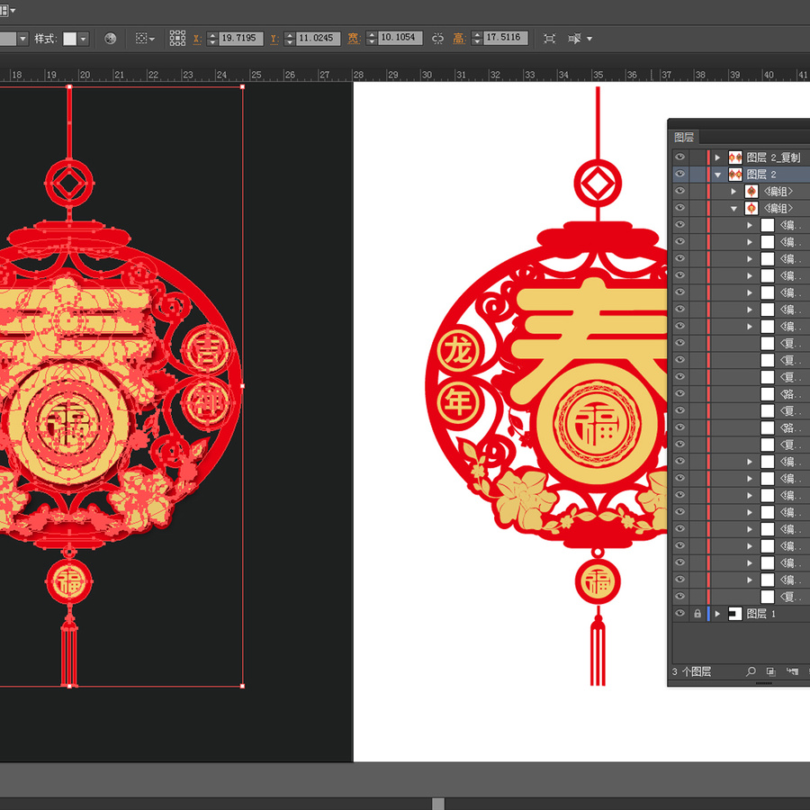Click the 年 circle on the right lantern
Screen dimensions: 810x810
click(x=456, y=403)
